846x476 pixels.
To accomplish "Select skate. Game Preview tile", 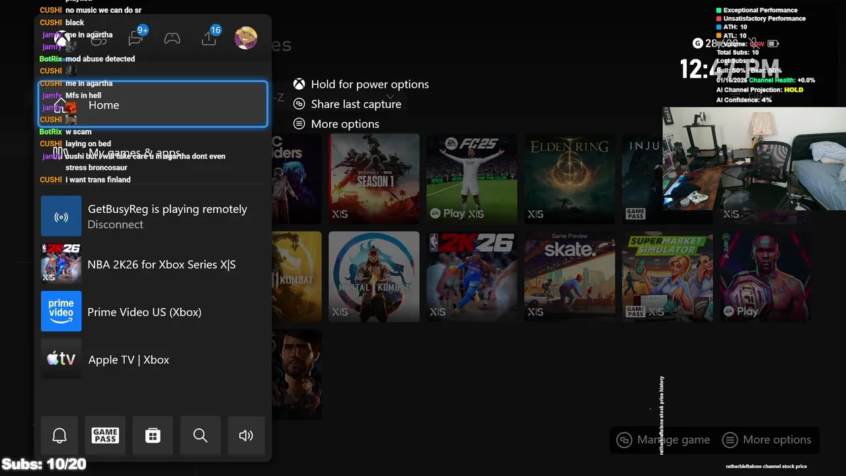I will [570, 276].
